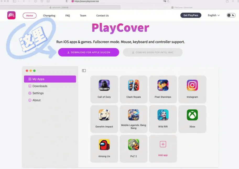The image size is (239, 169).
Task: Open the browser history clock icon
Action: tap(36, 1)
